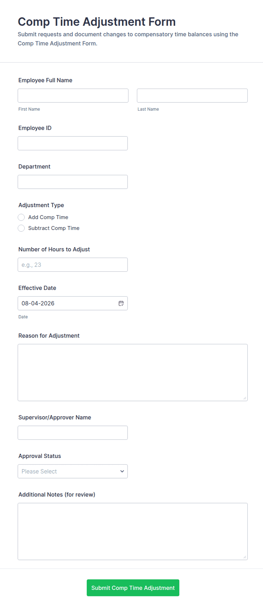Select the Subtract Comp Time radio button
This screenshot has height=610, width=263.
[x=21, y=228]
